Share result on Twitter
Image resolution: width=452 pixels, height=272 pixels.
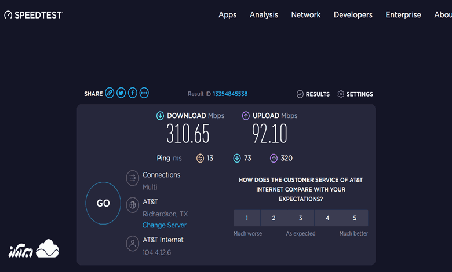point(121,93)
